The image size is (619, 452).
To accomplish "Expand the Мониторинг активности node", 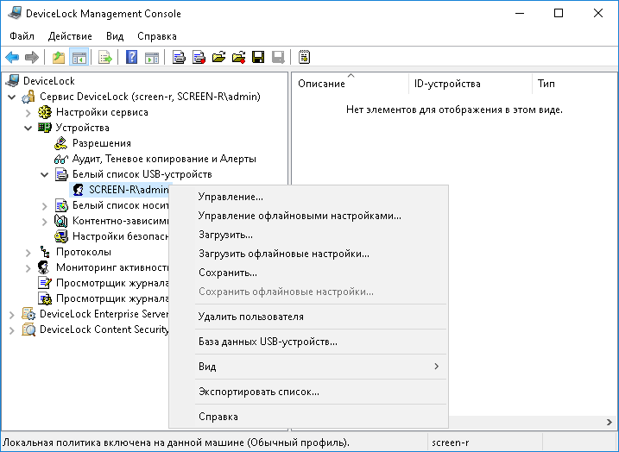I will pyautogui.click(x=28, y=268).
